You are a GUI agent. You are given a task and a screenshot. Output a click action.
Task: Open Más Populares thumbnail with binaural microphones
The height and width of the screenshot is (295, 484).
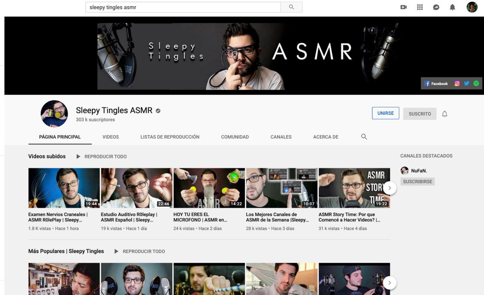coord(354,279)
